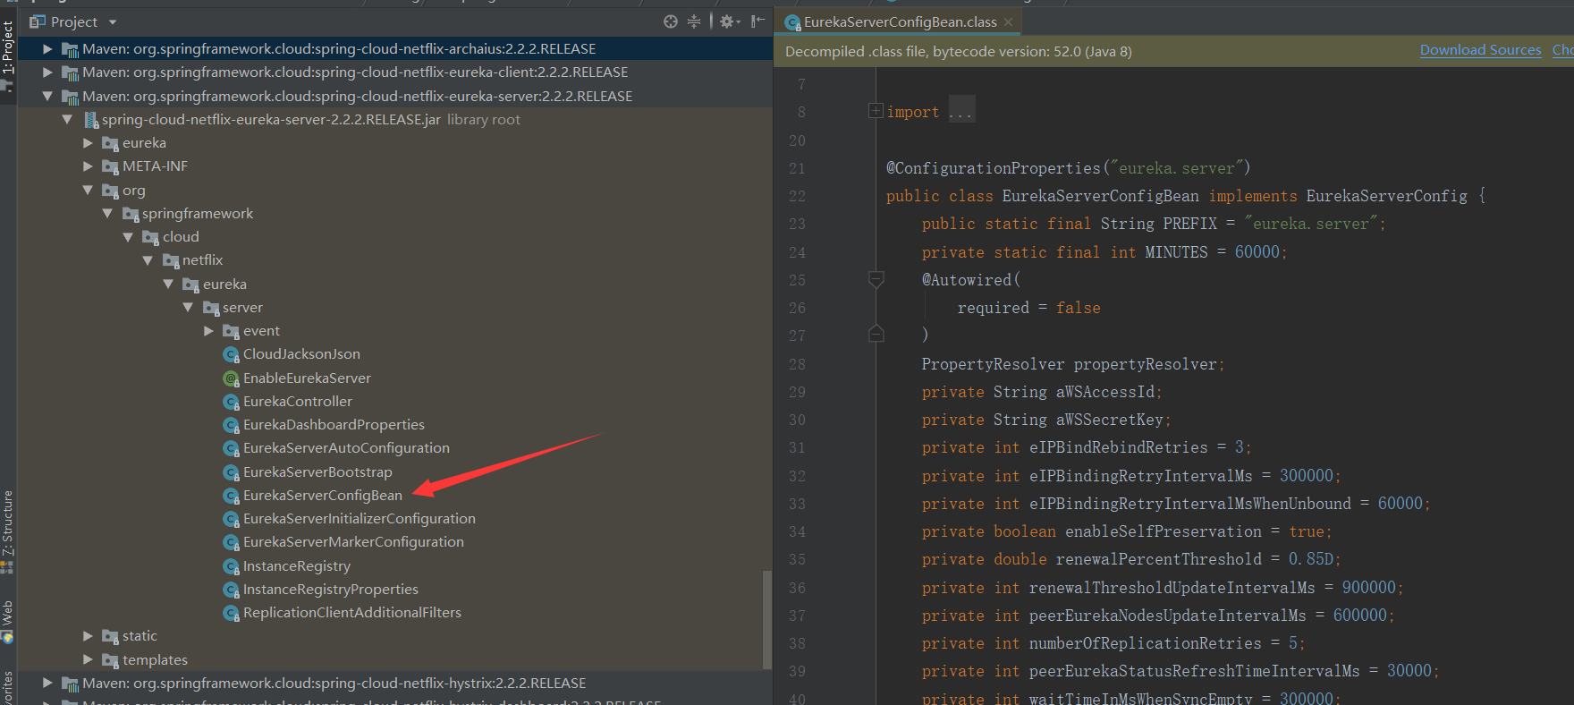1574x705 pixels.
Task: Collapse the @Autowired annotation fold marker
Action: (x=876, y=279)
